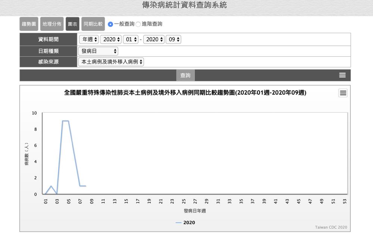
Task: Expand the end week 09 dropdown
Action: [x=173, y=40]
